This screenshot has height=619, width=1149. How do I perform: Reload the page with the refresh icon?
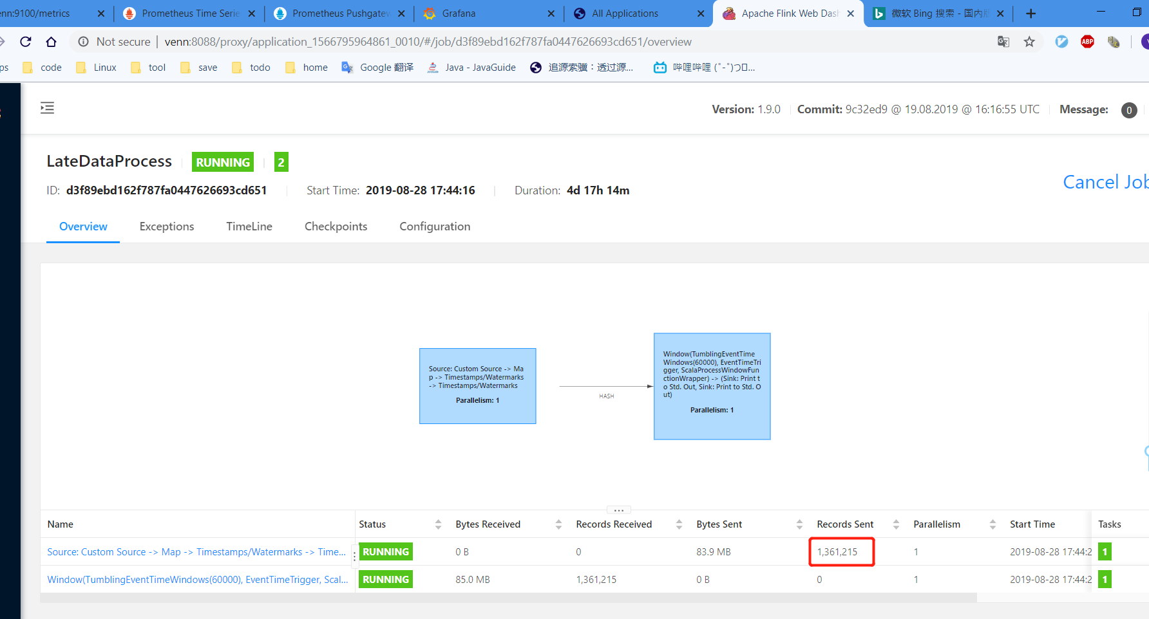[x=25, y=41]
